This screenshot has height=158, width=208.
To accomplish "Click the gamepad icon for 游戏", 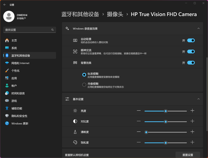I will pos(7,101).
